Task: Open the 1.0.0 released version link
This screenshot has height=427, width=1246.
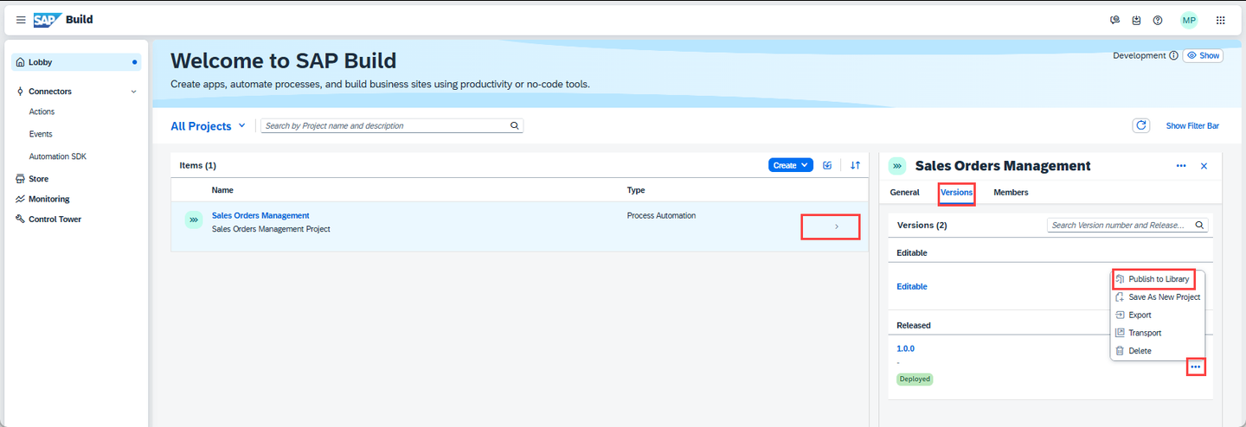Action: coord(905,348)
